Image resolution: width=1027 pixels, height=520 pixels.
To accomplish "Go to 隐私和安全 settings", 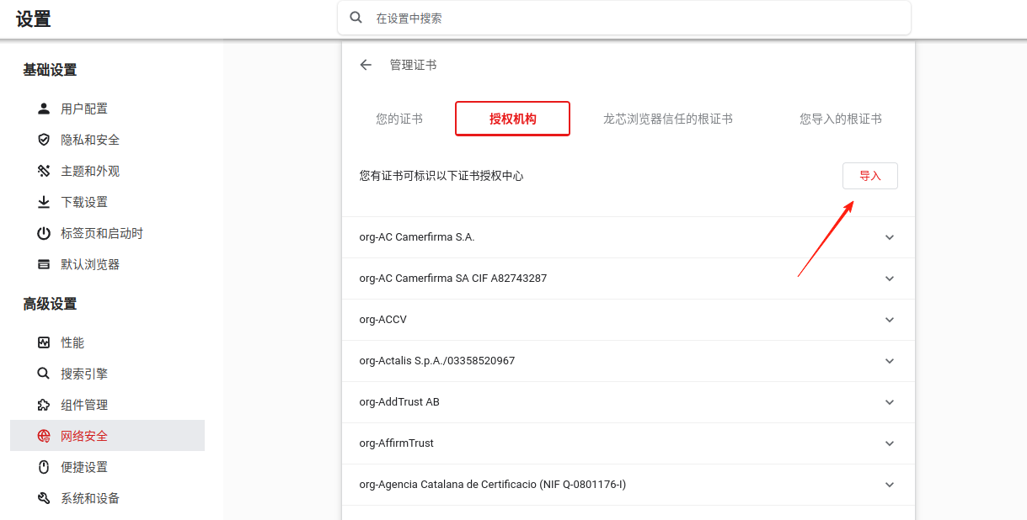I will (107, 140).
